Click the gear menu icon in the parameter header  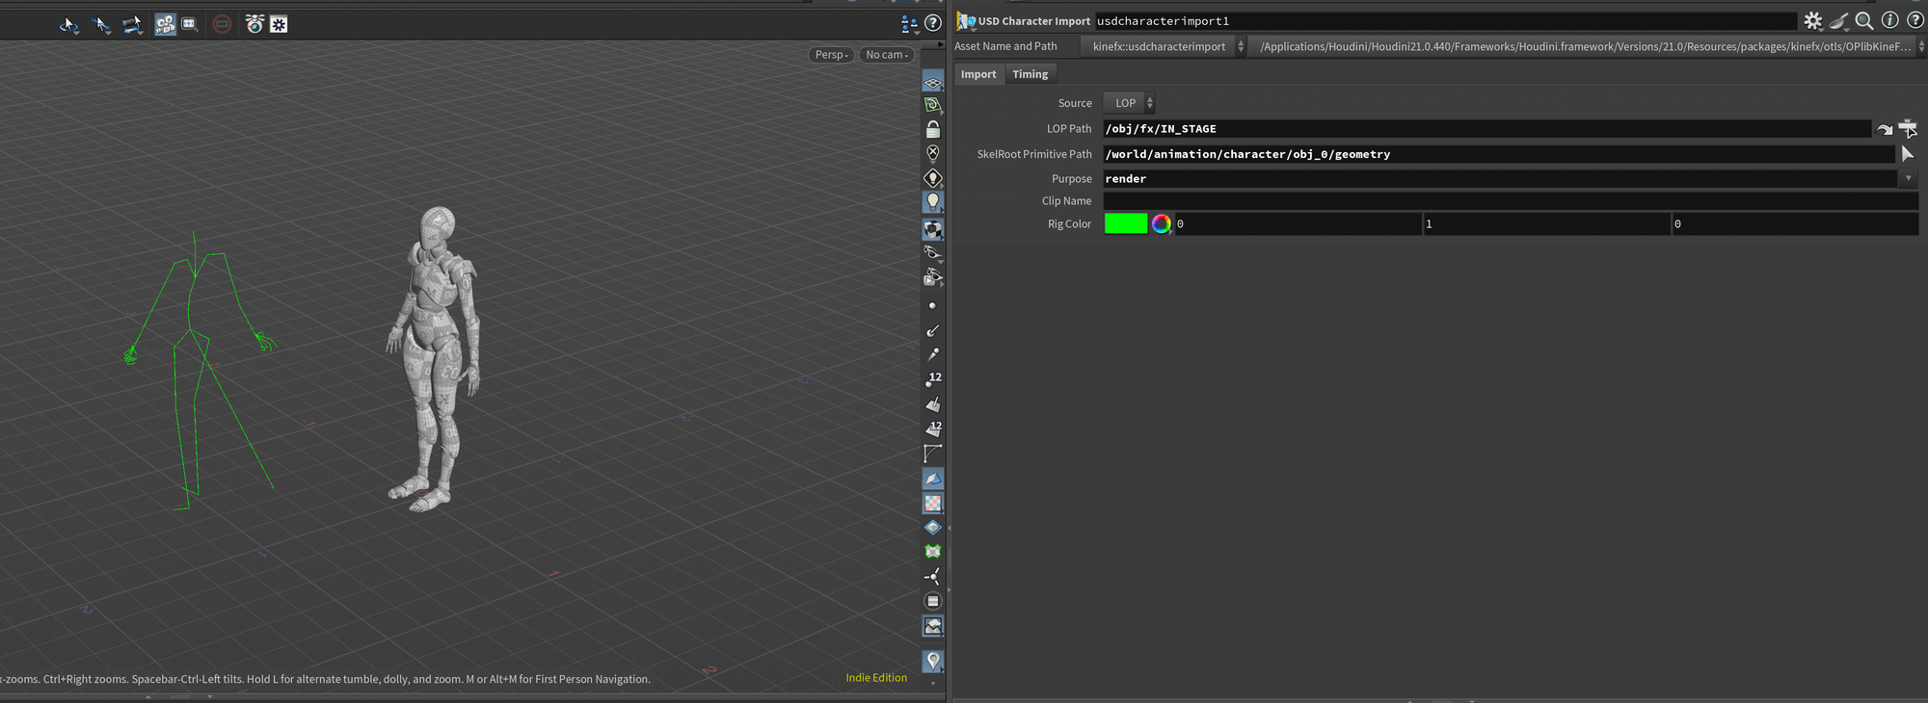click(x=1812, y=21)
